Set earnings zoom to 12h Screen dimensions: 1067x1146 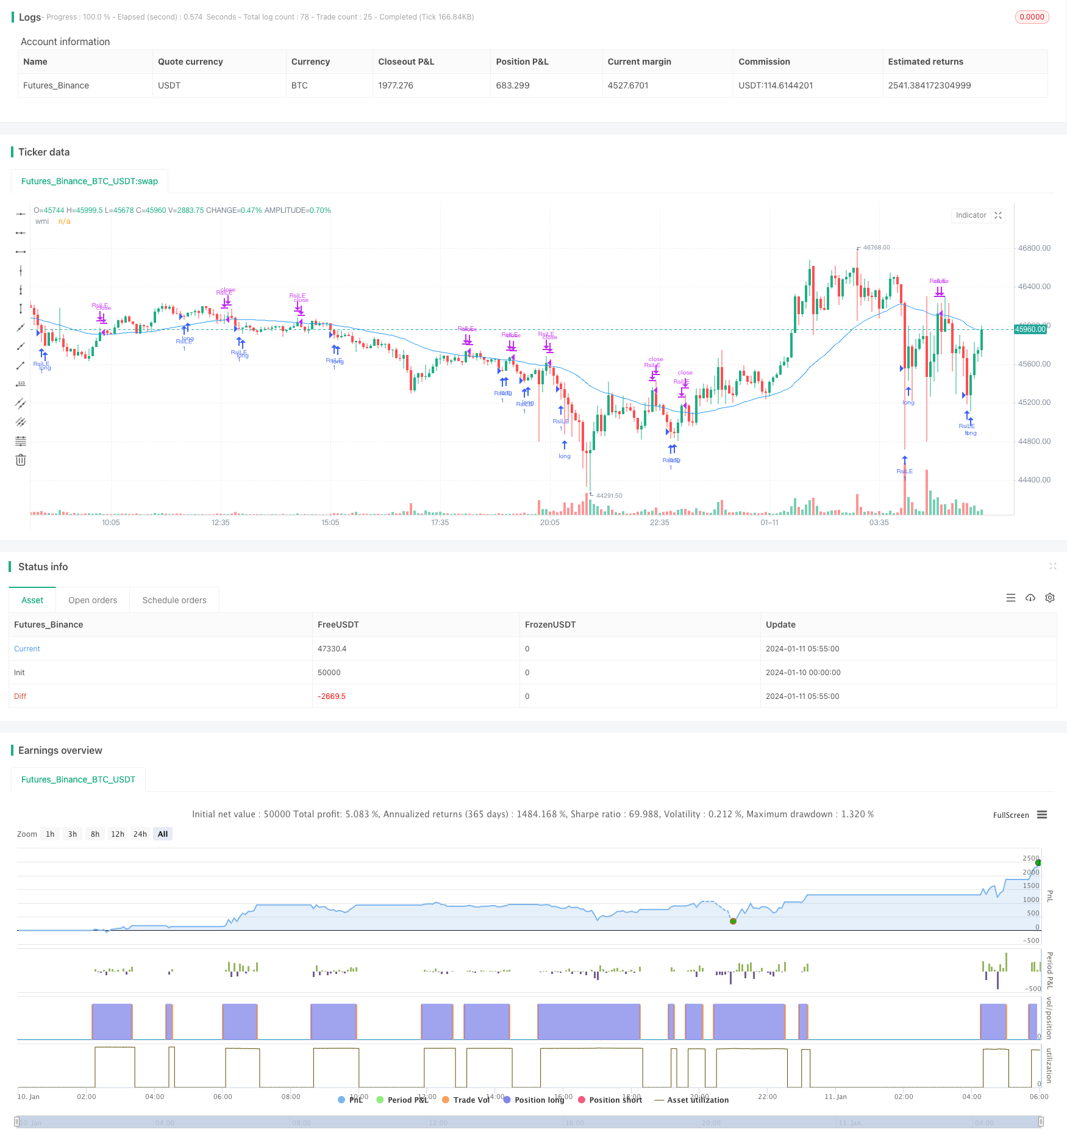point(118,834)
